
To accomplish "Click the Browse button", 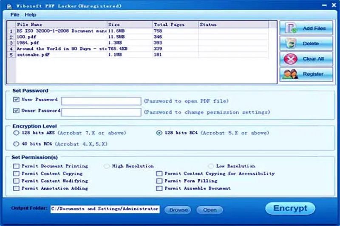I will pyautogui.click(x=178, y=210).
